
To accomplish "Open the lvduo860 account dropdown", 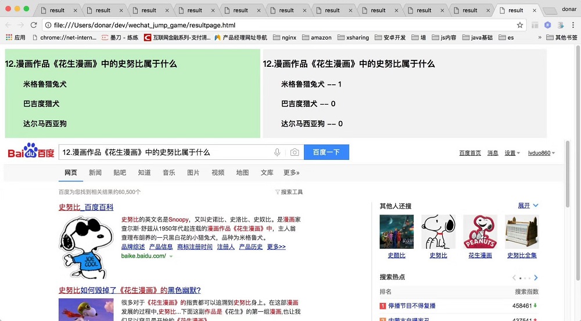I will 541,153.
